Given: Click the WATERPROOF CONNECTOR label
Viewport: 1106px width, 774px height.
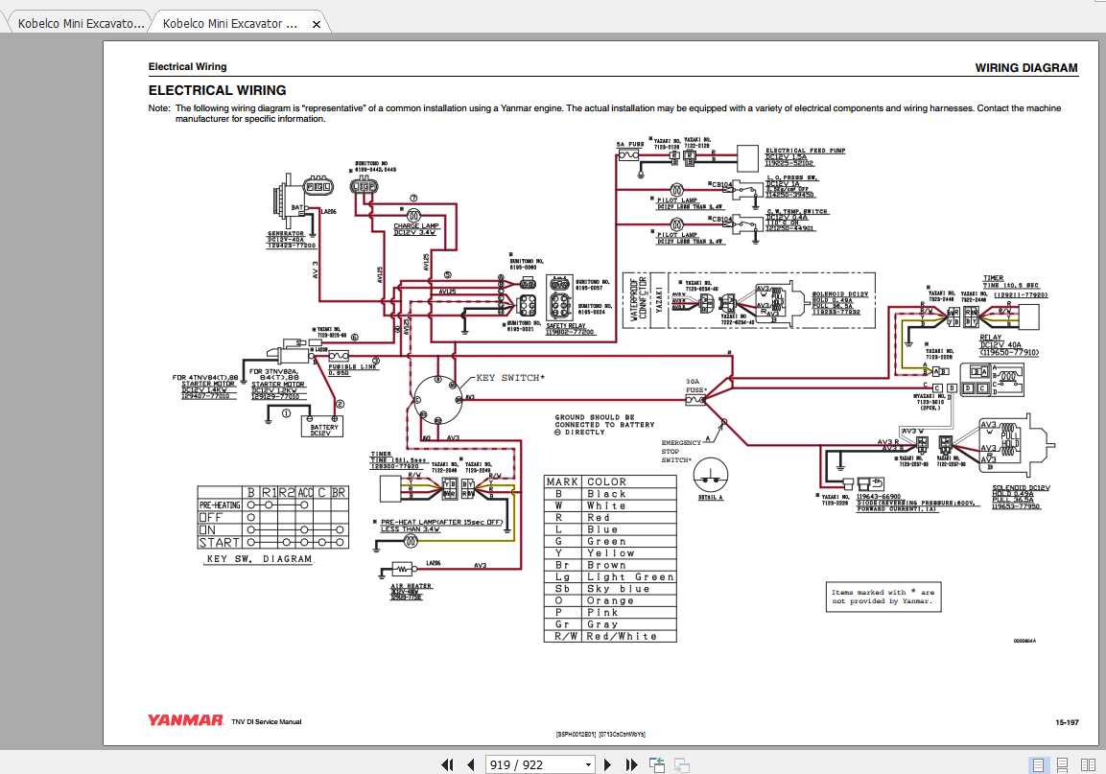Looking at the screenshot, I should click(638, 300).
